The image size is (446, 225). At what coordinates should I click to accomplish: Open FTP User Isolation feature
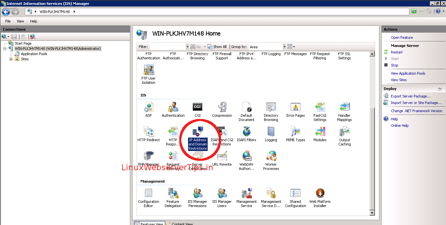149,74
